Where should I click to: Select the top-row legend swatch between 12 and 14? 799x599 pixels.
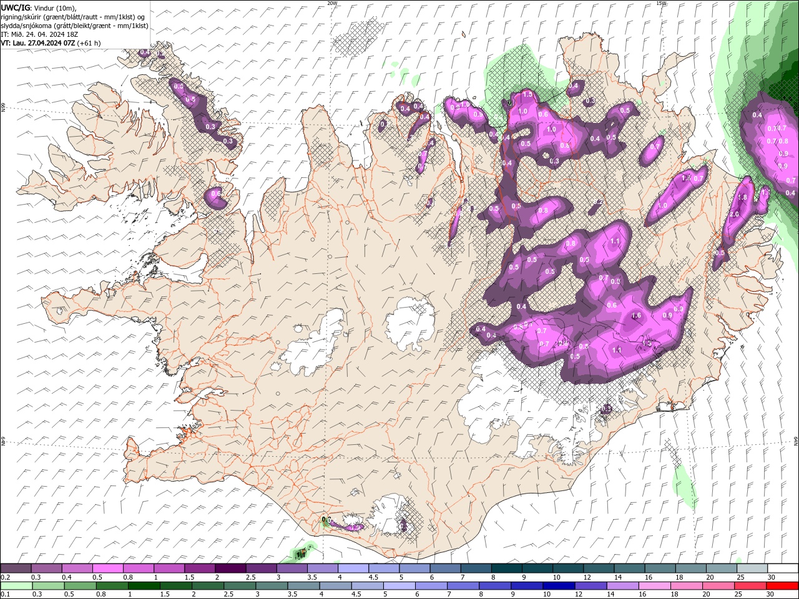(x=599, y=568)
